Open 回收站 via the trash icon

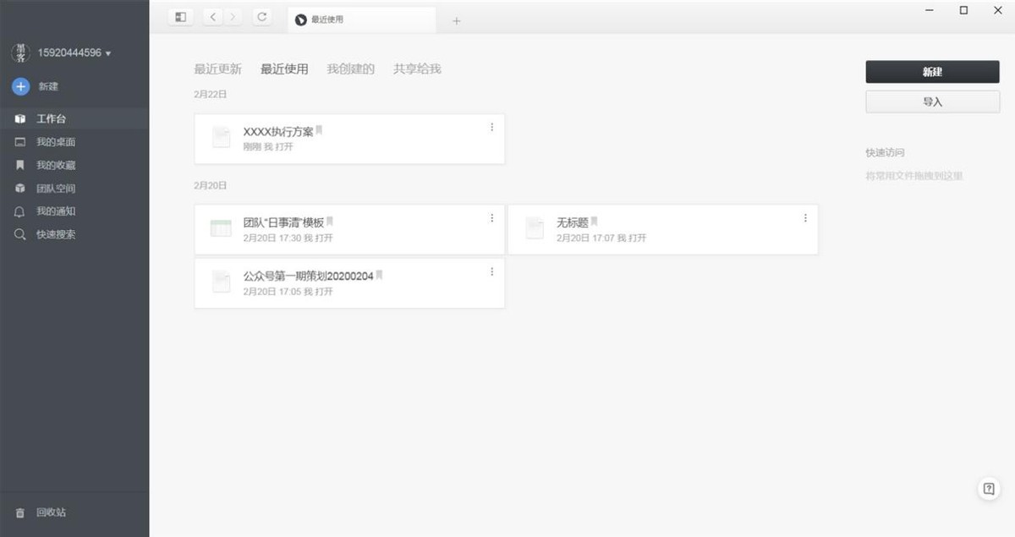click(22, 512)
